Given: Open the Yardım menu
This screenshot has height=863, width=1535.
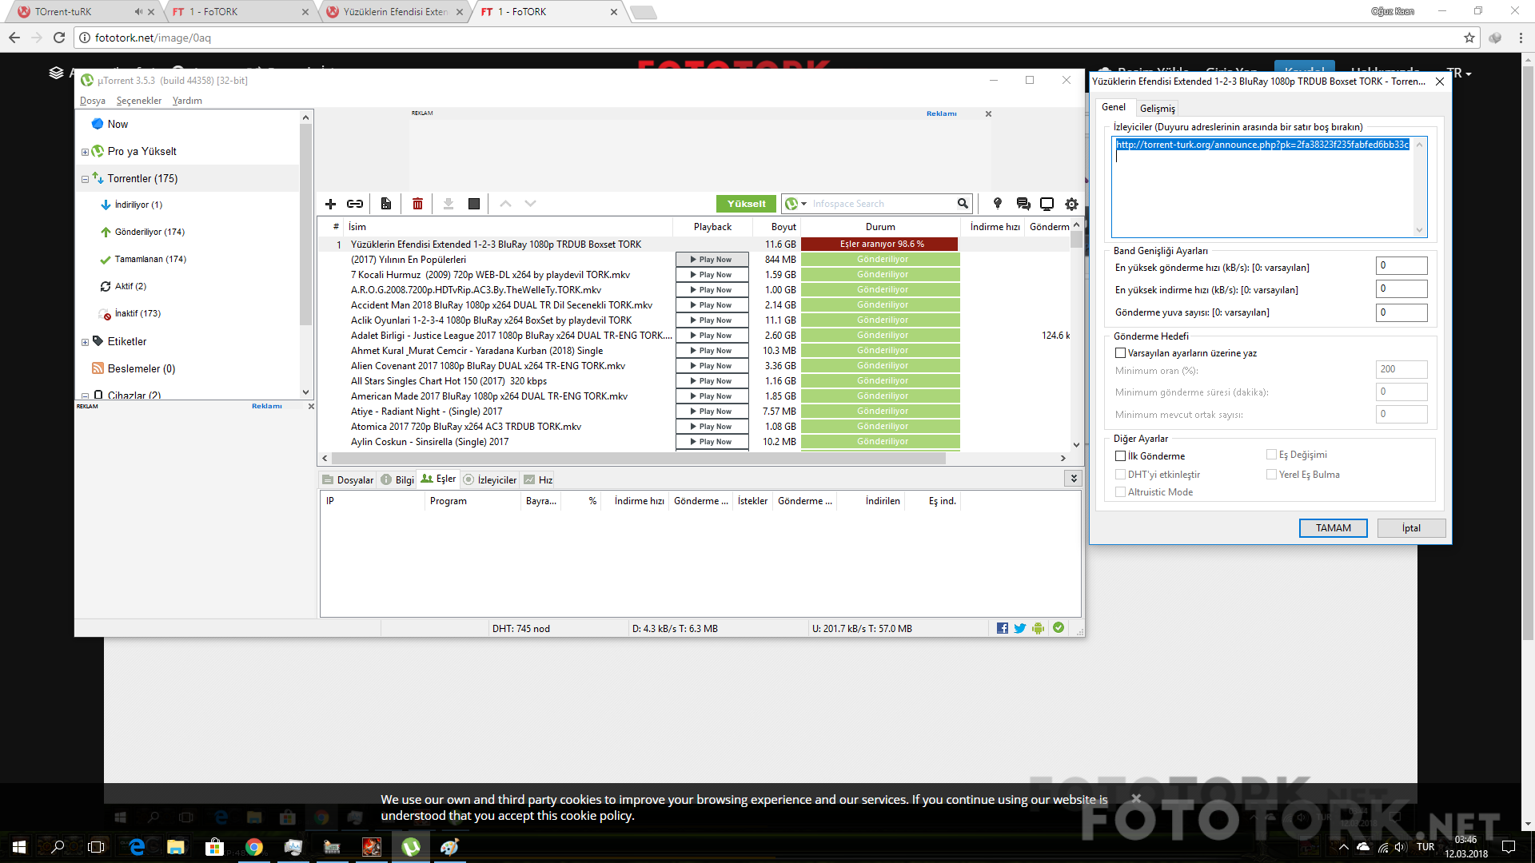Looking at the screenshot, I should pos(187,101).
